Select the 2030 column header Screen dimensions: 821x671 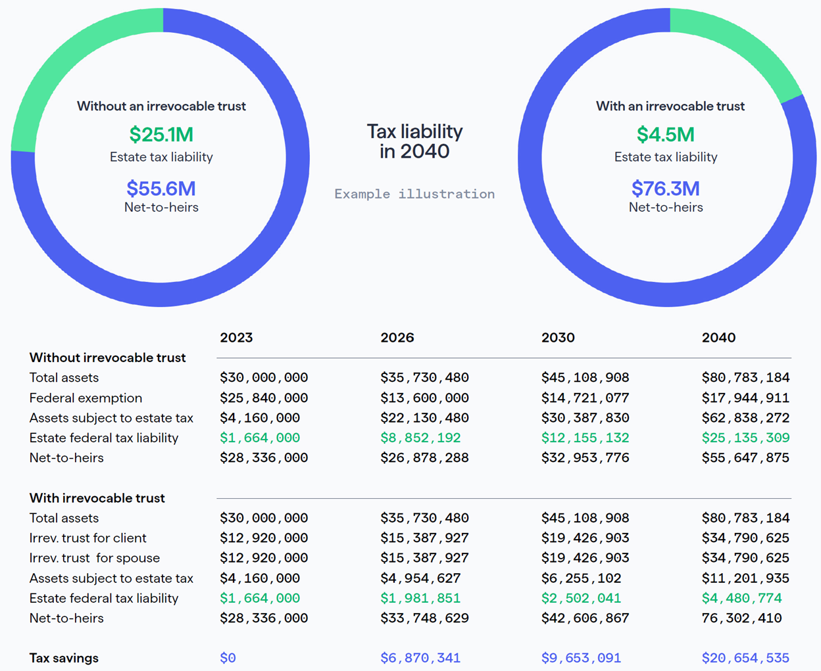(558, 338)
